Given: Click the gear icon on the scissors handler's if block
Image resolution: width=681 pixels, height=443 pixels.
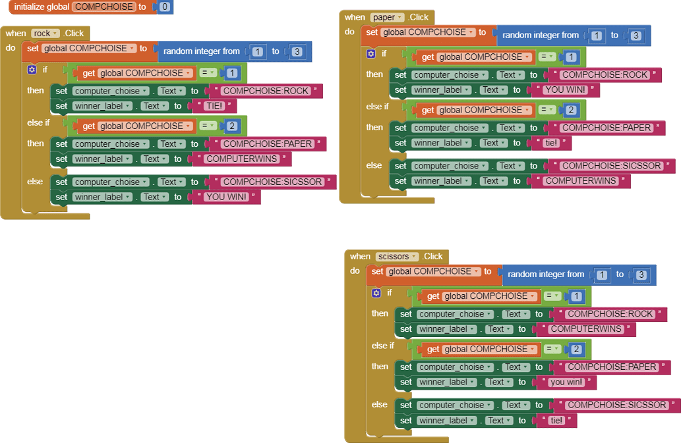Looking at the screenshot, I should coord(376,293).
